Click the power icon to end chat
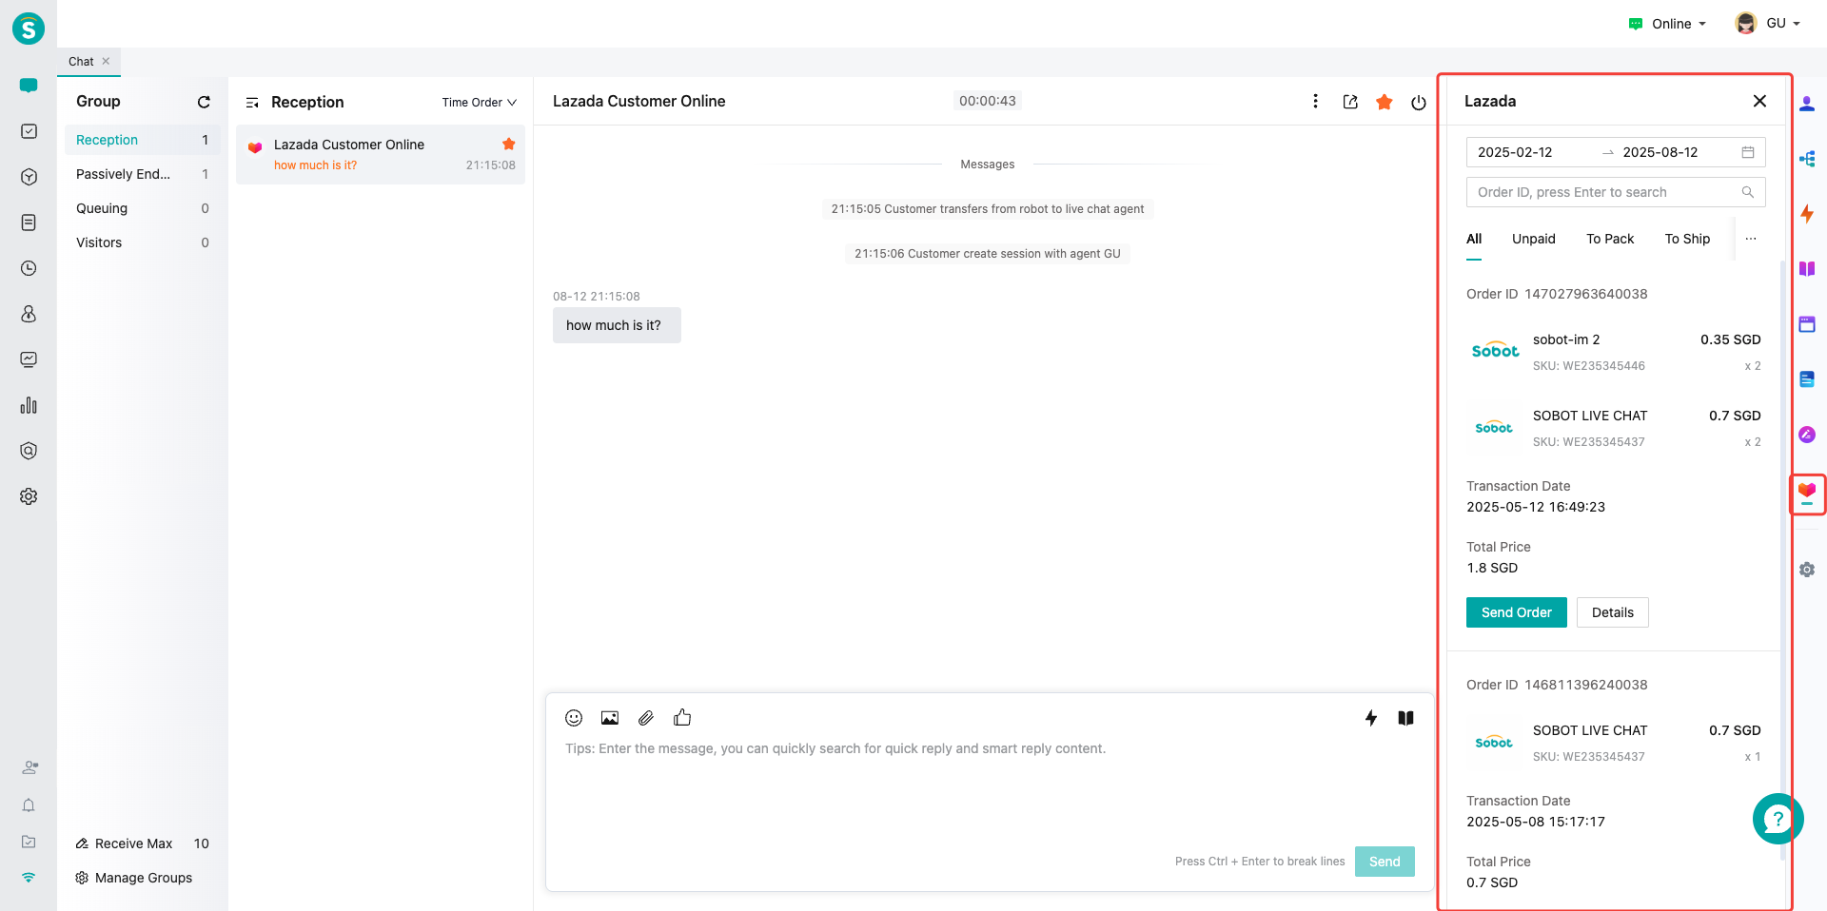 (x=1418, y=103)
